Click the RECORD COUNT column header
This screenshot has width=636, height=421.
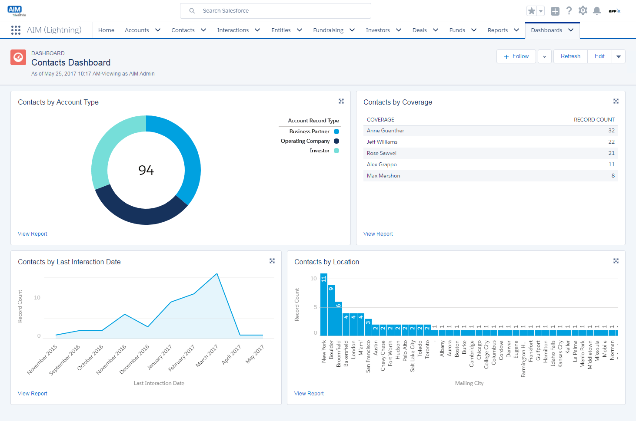[x=594, y=120]
